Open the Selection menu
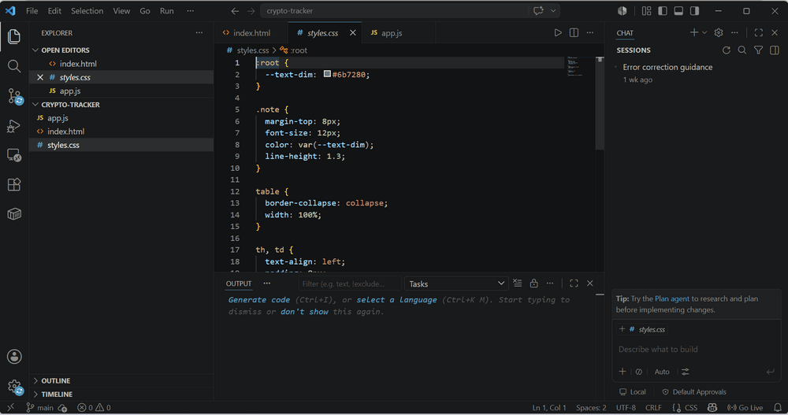788x415 pixels. (x=87, y=10)
